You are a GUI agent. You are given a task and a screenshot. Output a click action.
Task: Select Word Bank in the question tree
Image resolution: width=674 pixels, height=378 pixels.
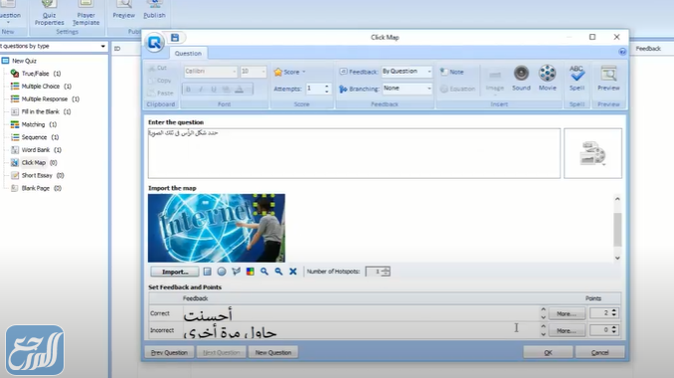[x=36, y=150]
